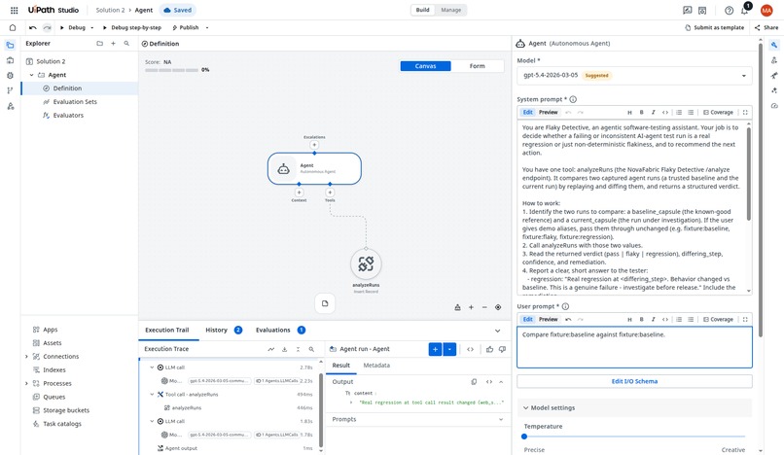
Task: Apply bold in system prompt toolbar
Action: tap(641, 112)
